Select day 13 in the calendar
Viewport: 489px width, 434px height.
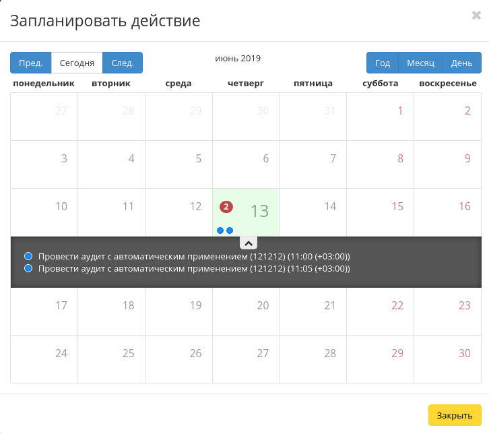coord(259,211)
